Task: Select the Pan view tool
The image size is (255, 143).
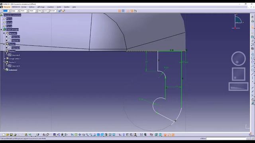Action: click(x=80, y=135)
